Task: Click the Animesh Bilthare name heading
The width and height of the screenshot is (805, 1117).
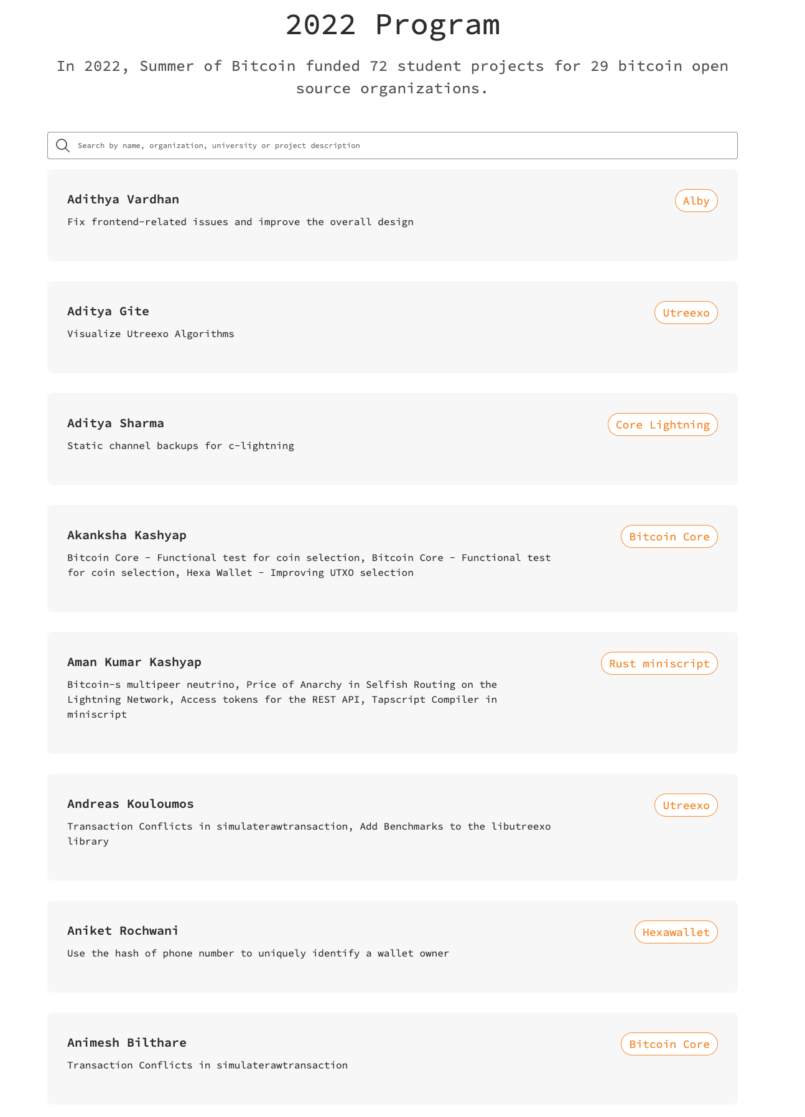Action: point(127,1043)
